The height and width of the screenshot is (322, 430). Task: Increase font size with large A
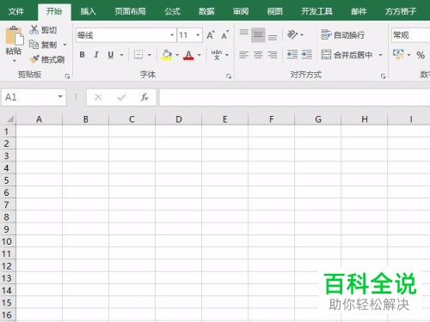click(x=211, y=35)
